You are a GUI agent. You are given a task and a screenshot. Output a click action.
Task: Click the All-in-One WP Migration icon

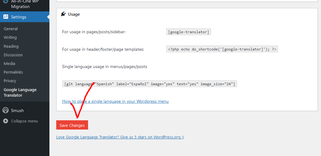[6, 1]
